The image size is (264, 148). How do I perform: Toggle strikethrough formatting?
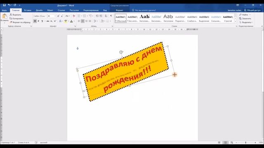(48, 21)
